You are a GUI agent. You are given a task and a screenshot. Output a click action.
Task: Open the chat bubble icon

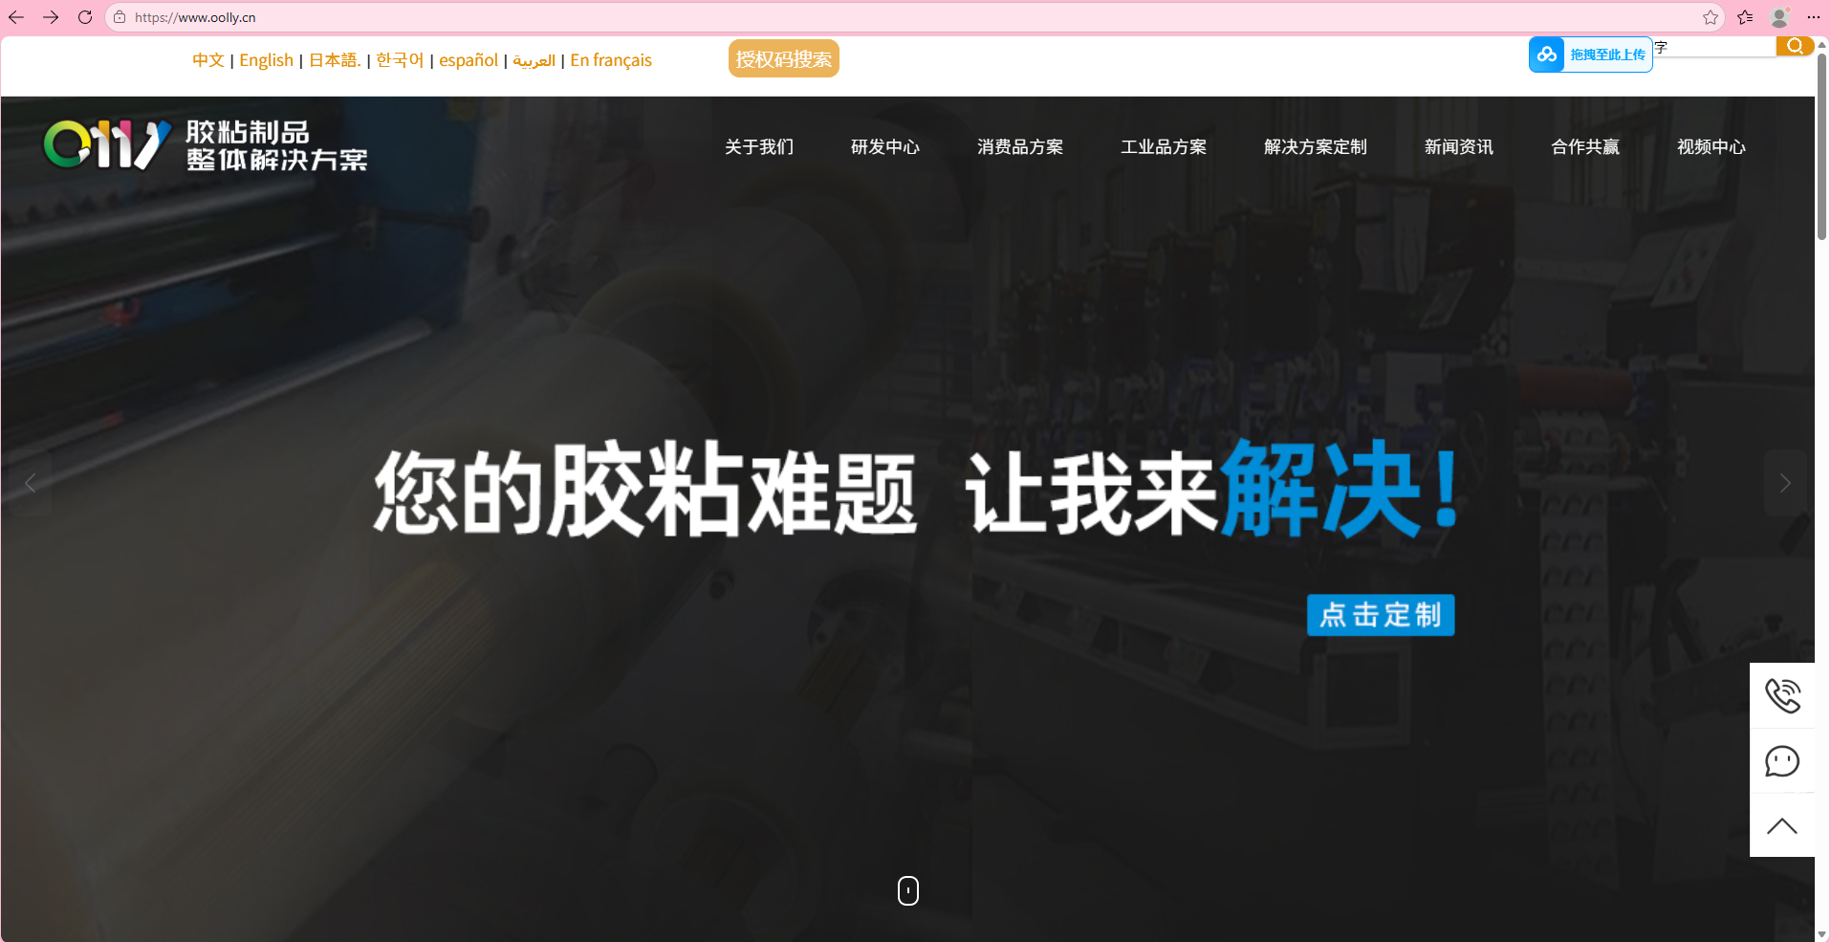pyautogui.click(x=1782, y=761)
